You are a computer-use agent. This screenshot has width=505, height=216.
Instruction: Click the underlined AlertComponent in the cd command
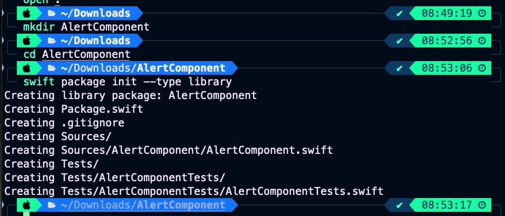[x=86, y=54]
